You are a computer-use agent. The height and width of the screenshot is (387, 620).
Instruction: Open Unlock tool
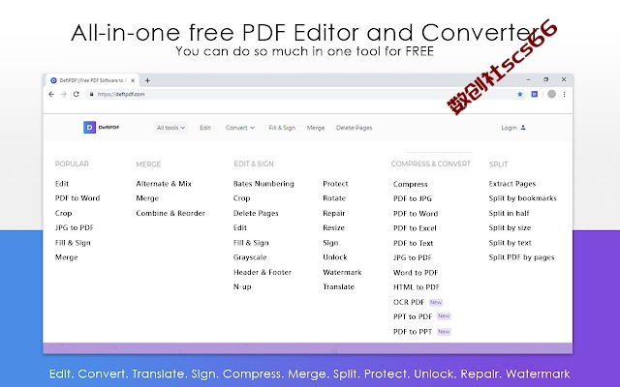tap(335, 257)
